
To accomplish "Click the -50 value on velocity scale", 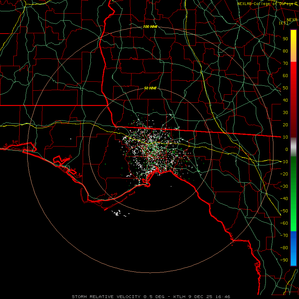I will (284, 211).
